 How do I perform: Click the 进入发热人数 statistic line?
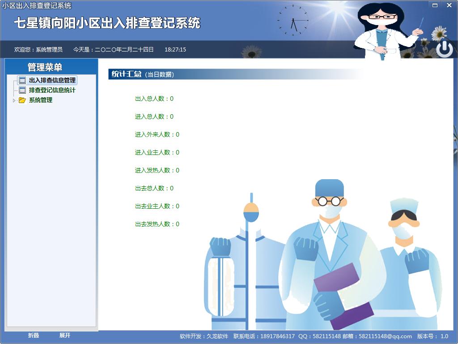point(157,170)
